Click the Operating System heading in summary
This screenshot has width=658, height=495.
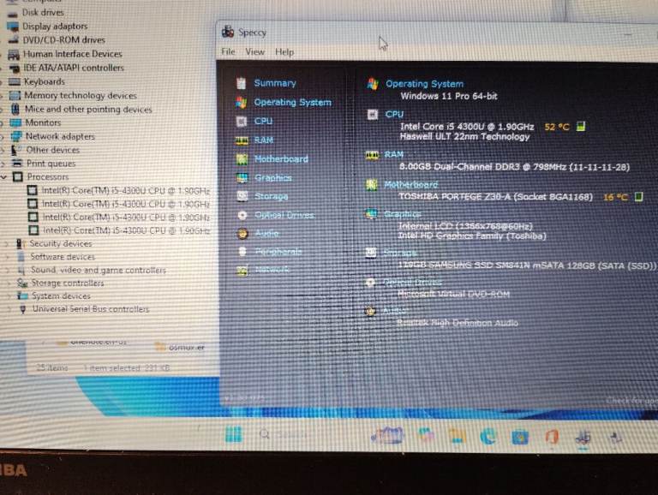pyautogui.click(x=424, y=84)
